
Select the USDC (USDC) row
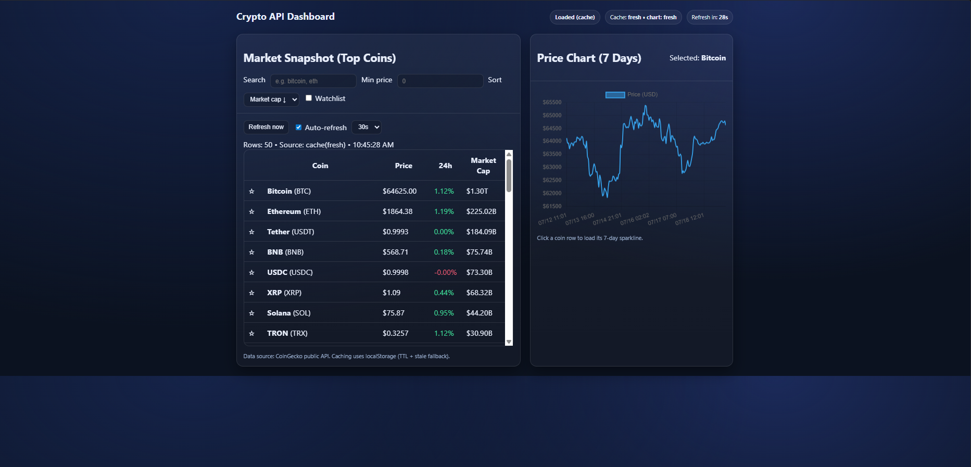point(374,272)
